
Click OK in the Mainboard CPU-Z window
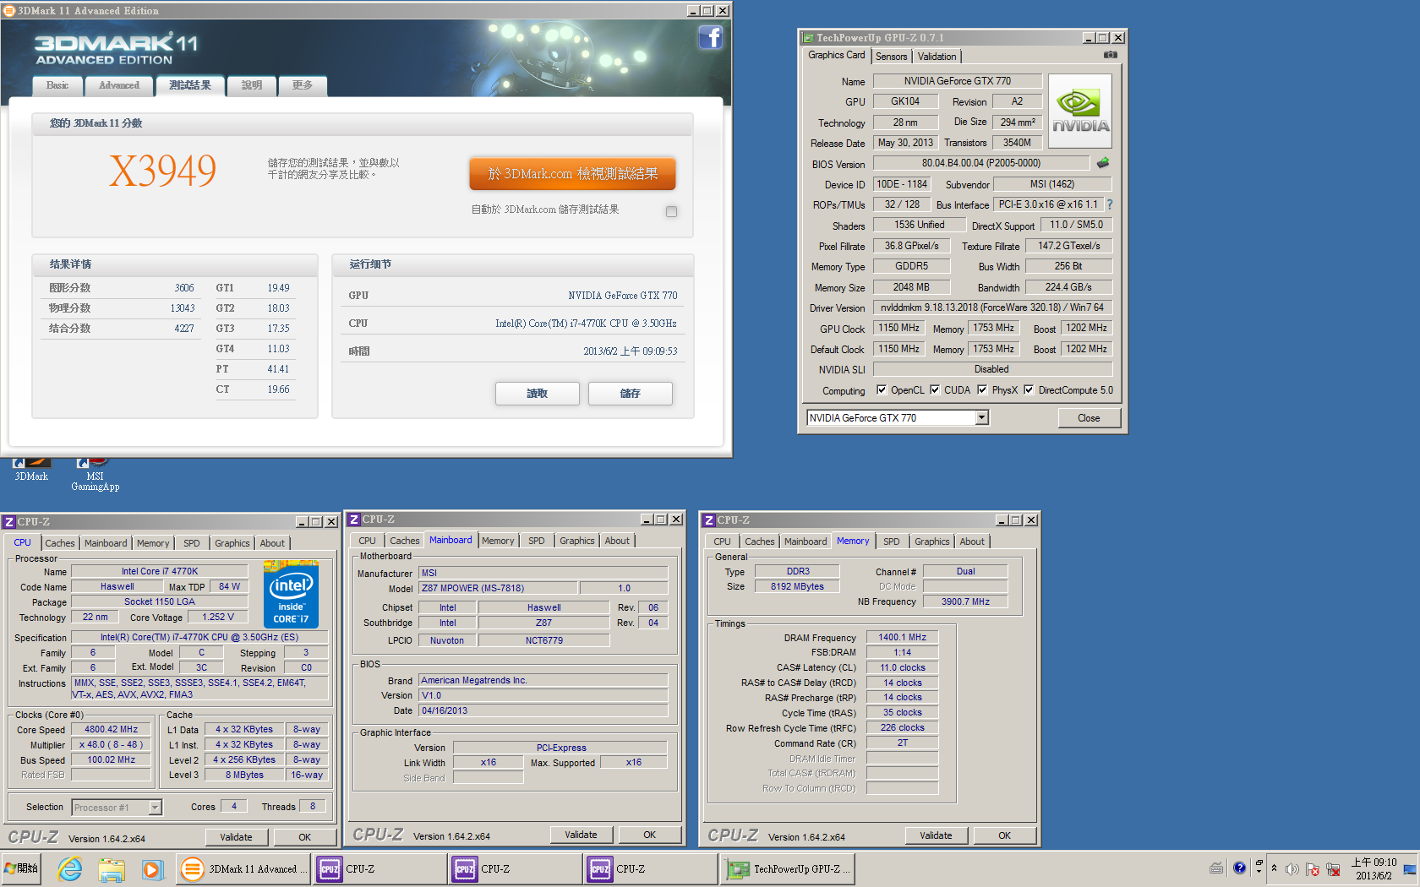coord(649,835)
